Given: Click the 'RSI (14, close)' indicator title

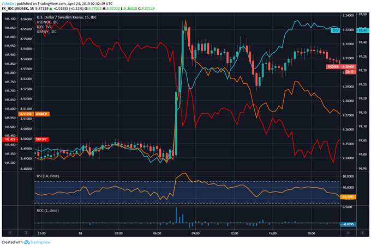Looking at the screenshot, I should click(x=48, y=176).
